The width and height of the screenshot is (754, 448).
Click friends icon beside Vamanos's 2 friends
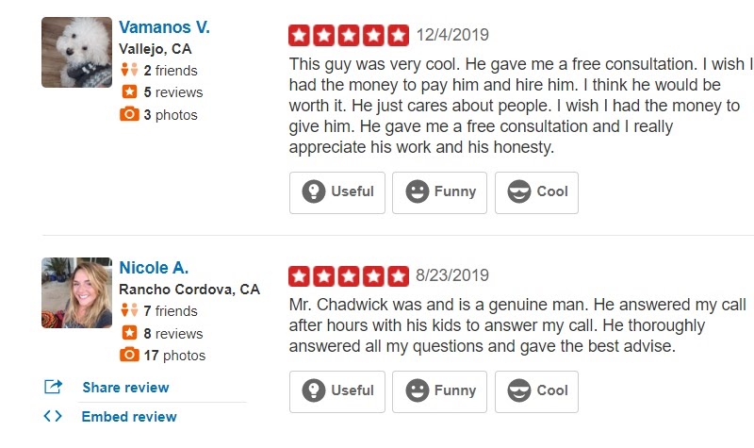point(129,71)
